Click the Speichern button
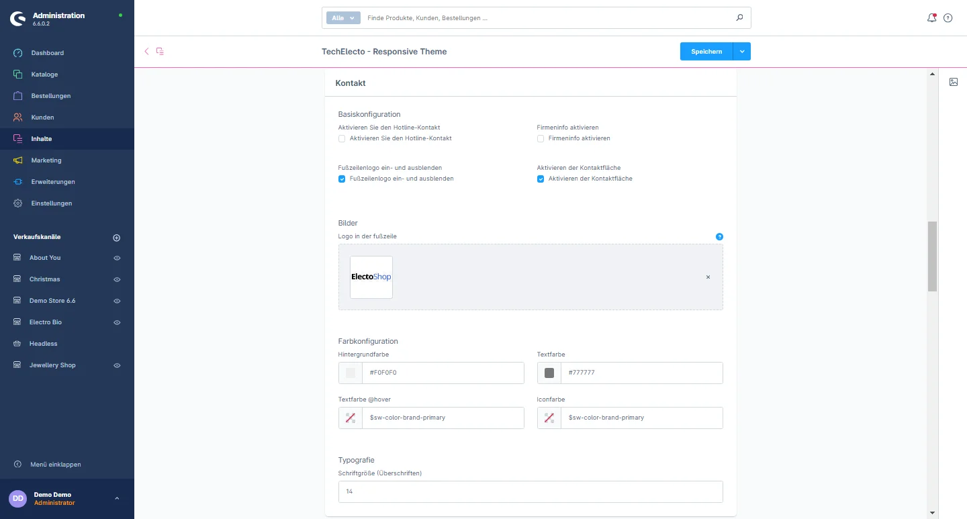 tap(706, 52)
